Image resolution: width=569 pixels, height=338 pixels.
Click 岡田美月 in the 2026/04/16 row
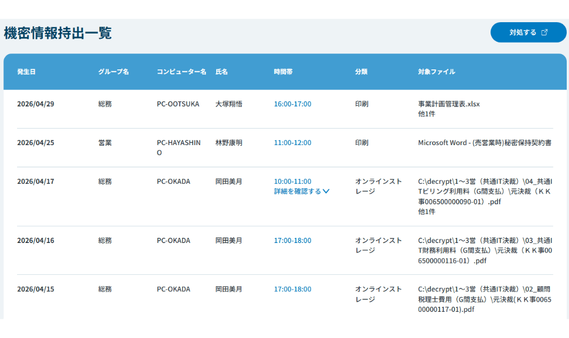click(x=229, y=240)
